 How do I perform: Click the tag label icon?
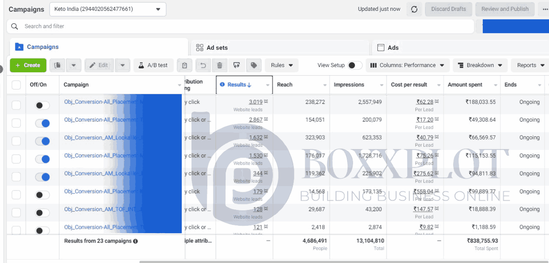254,65
